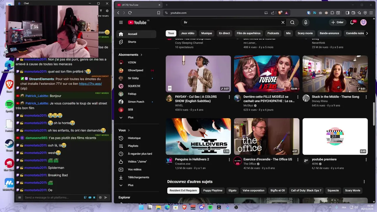Click the Brave Shields lion icon
377x212 pixels.
pyautogui.click(x=280, y=13)
